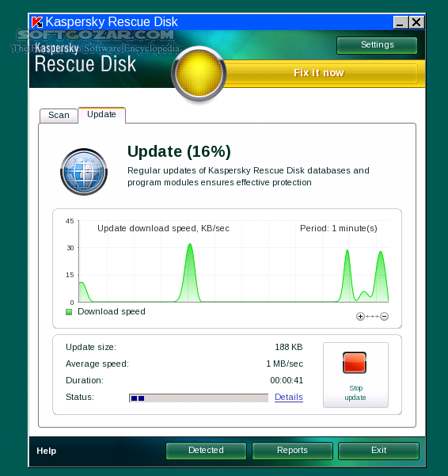Open Settings
This screenshot has width=448, height=476.
(x=377, y=45)
